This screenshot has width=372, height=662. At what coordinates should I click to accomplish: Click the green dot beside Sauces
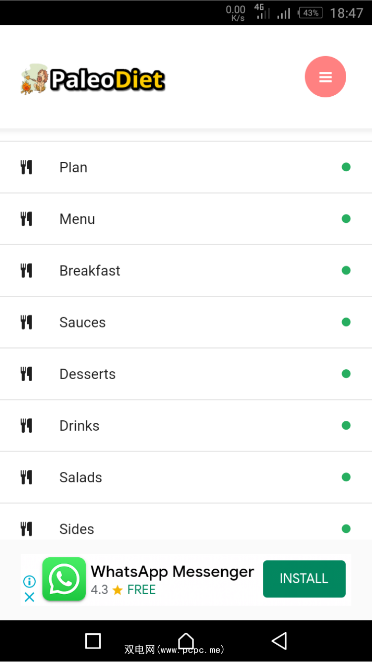[x=346, y=322]
